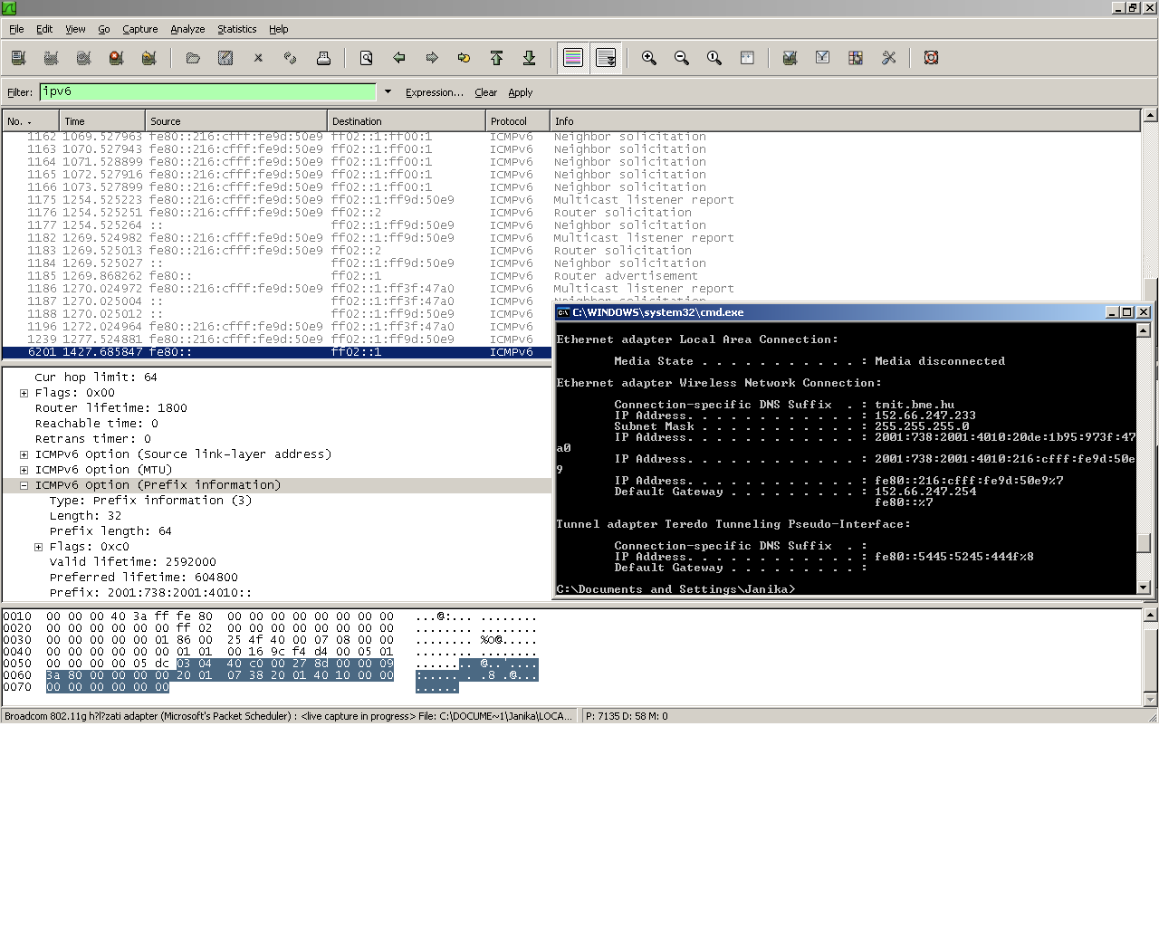Toggle auto scroll during live capture
This screenshot has width=1159, height=927.
pos(606,58)
